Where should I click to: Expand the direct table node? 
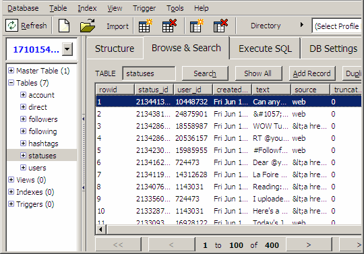pyautogui.click(x=23, y=106)
